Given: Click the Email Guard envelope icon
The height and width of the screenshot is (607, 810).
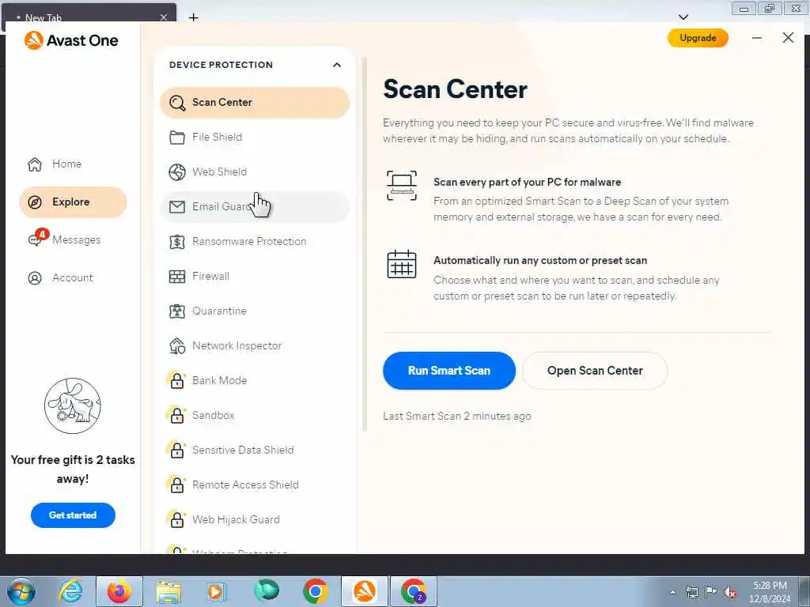Looking at the screenshot, I should click(x=177, y=207).
